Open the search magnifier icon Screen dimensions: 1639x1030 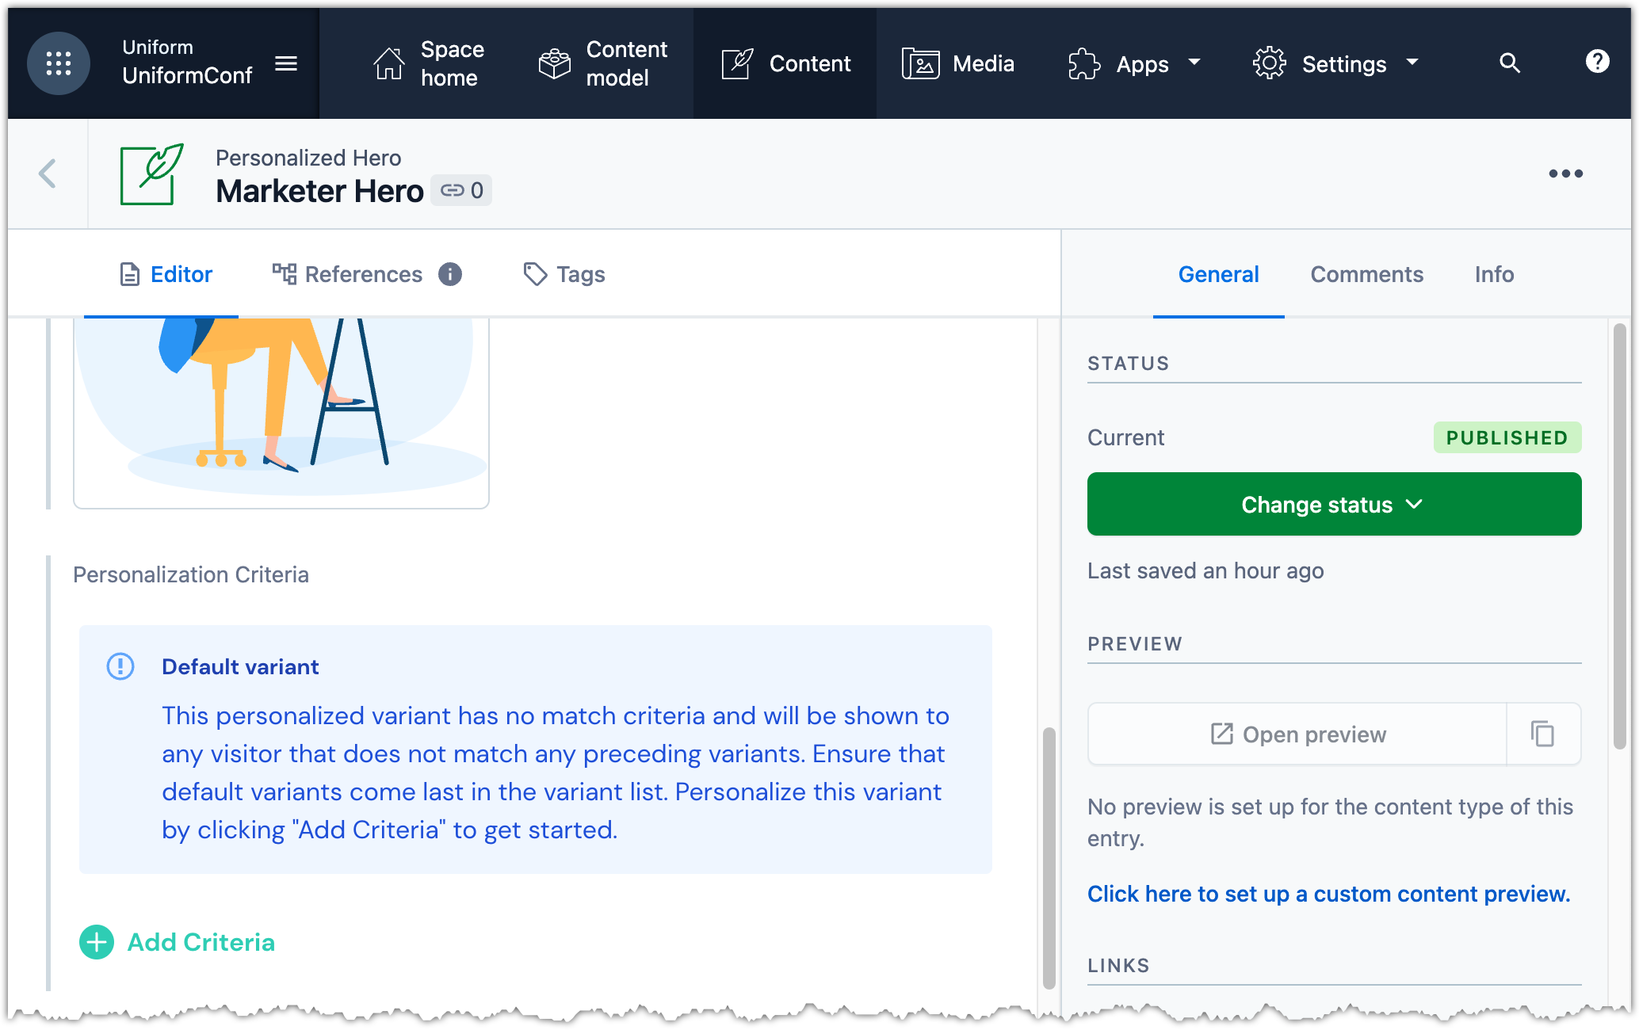(x=1509, y=63)
